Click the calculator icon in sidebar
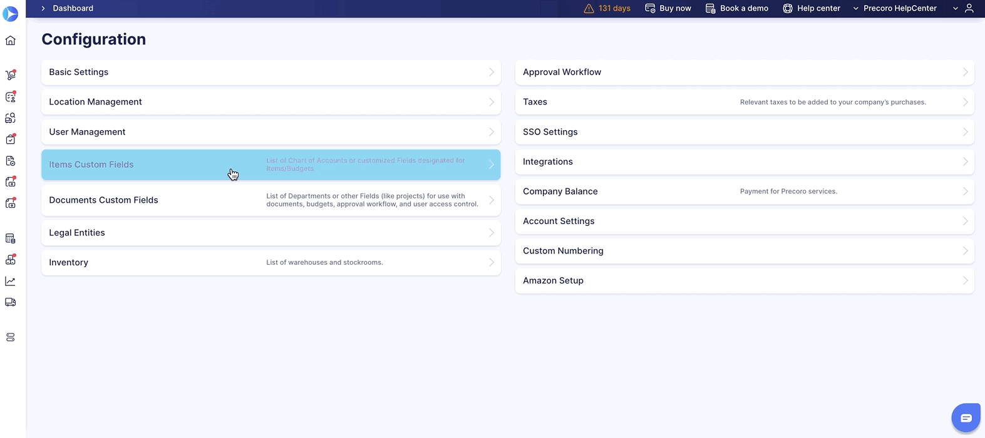 [x=11, y=238]
